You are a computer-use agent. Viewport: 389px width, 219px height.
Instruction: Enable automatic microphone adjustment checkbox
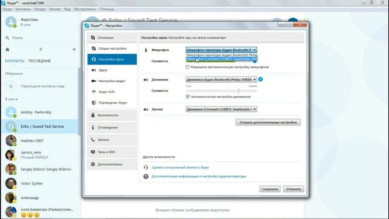point(188,67)
